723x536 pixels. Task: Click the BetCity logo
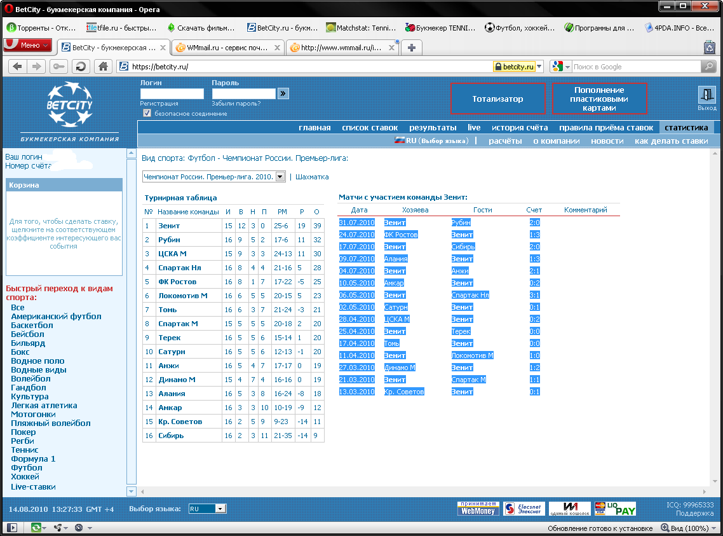pos(70,105)
